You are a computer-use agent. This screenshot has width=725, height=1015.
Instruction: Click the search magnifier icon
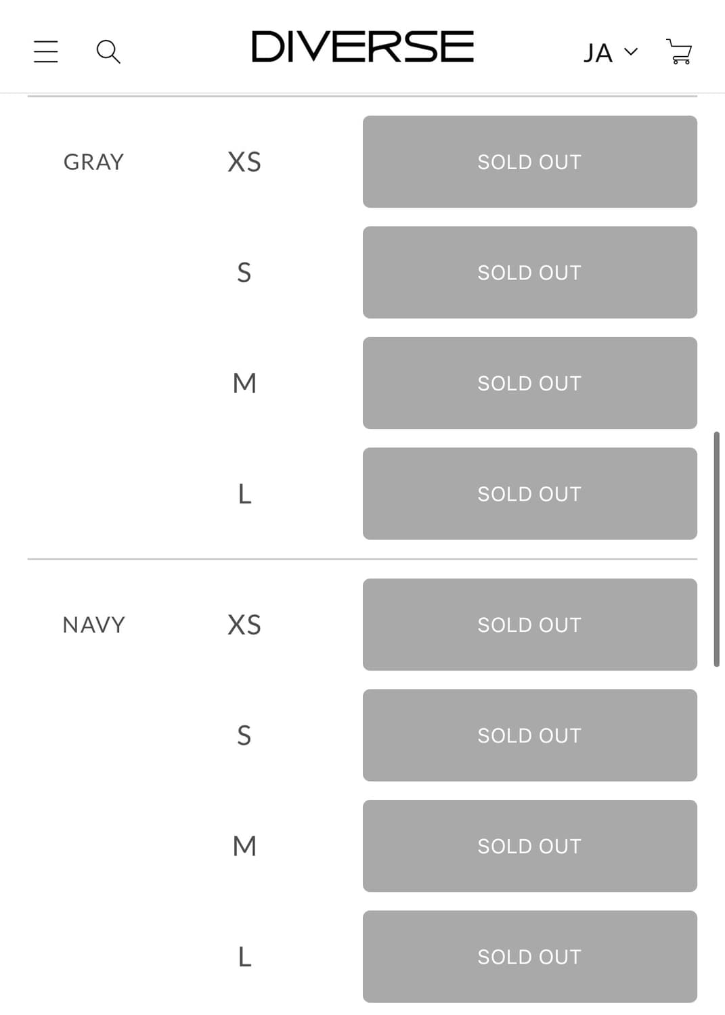[x=108, y=51]
